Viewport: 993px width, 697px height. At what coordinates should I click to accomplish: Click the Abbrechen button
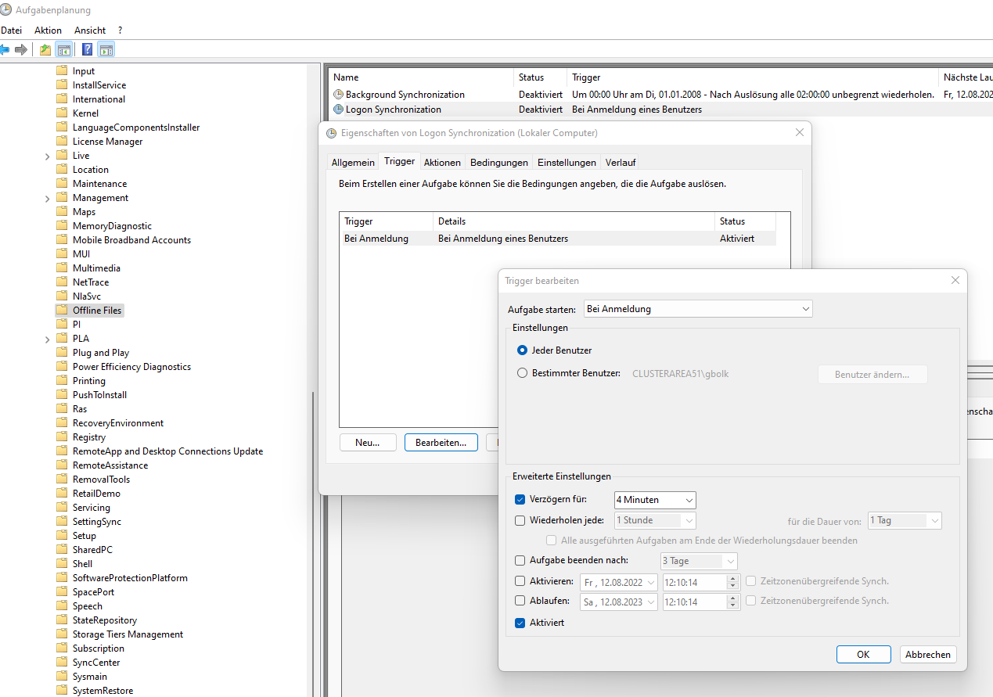[927, 655]
